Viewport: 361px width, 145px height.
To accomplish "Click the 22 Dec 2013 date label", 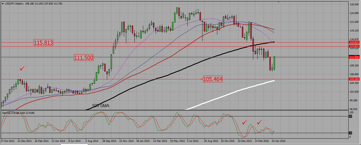I will [x=25, y=141].
